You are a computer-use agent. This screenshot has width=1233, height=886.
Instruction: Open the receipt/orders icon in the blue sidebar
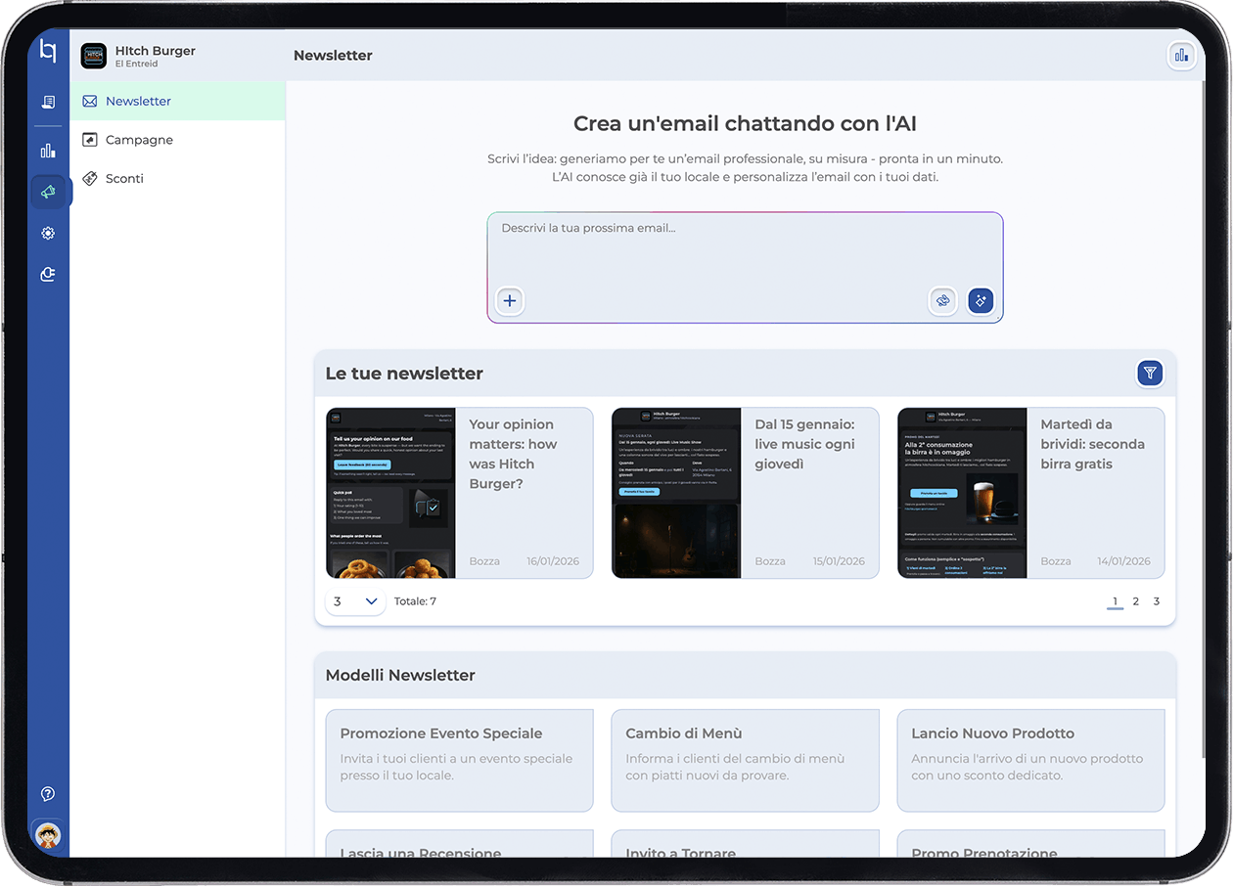[x=48, y=102]
